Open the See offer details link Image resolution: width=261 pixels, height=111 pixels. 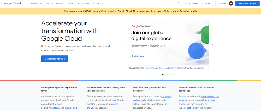[188, 11]
